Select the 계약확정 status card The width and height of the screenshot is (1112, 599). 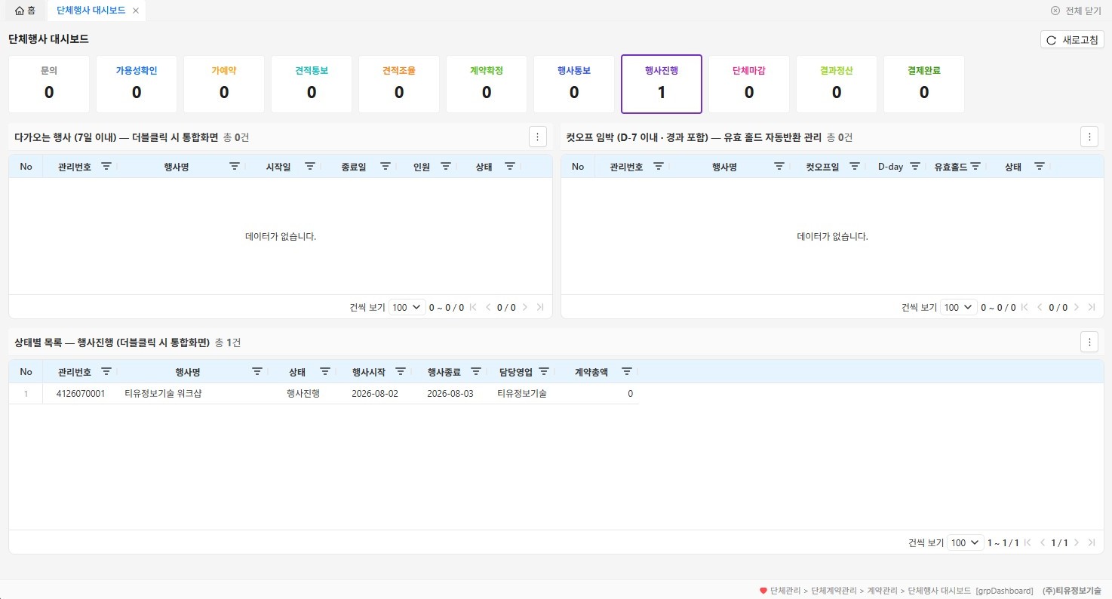click(487, 84)
